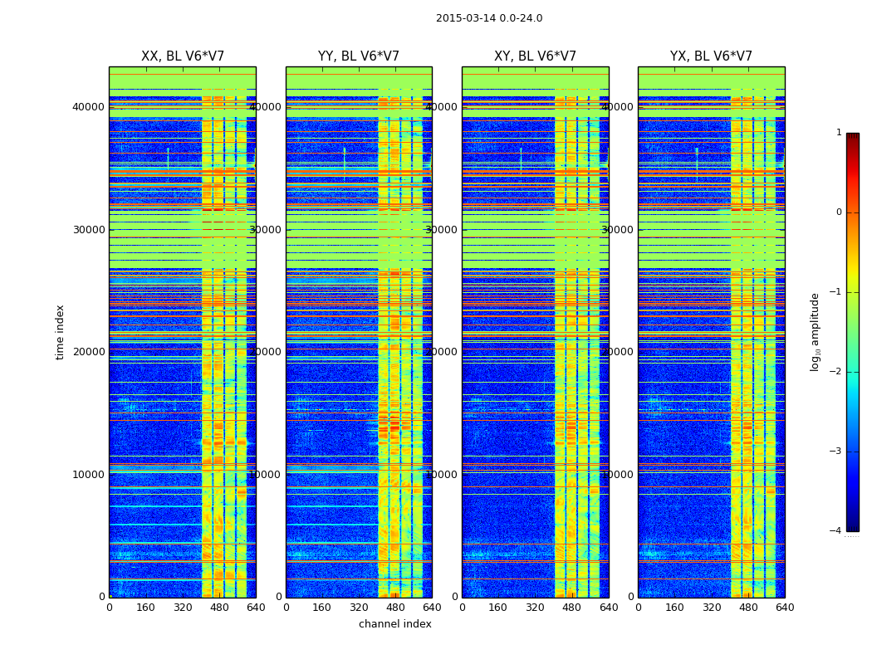Image resolution: width=872 pixels, height=664 pixels.
Task: Click the 40000 tick of XX plot
Action: [88, 107]
